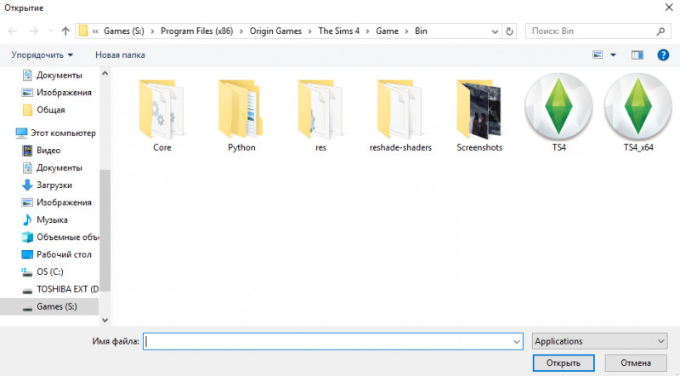Click the Отмена button
This screenshot has width=680, height=376.
tap(636, 363)
